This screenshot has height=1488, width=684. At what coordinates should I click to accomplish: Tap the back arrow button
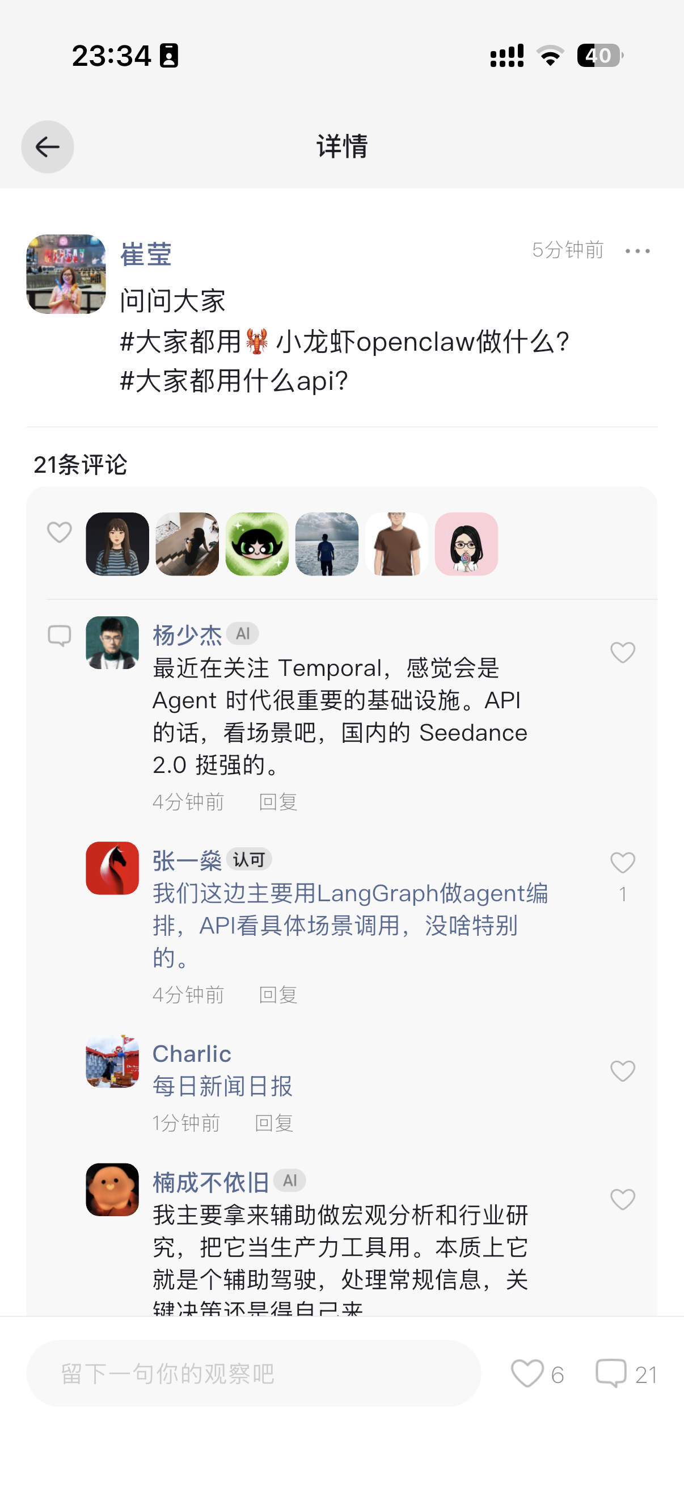coord(47,147)
